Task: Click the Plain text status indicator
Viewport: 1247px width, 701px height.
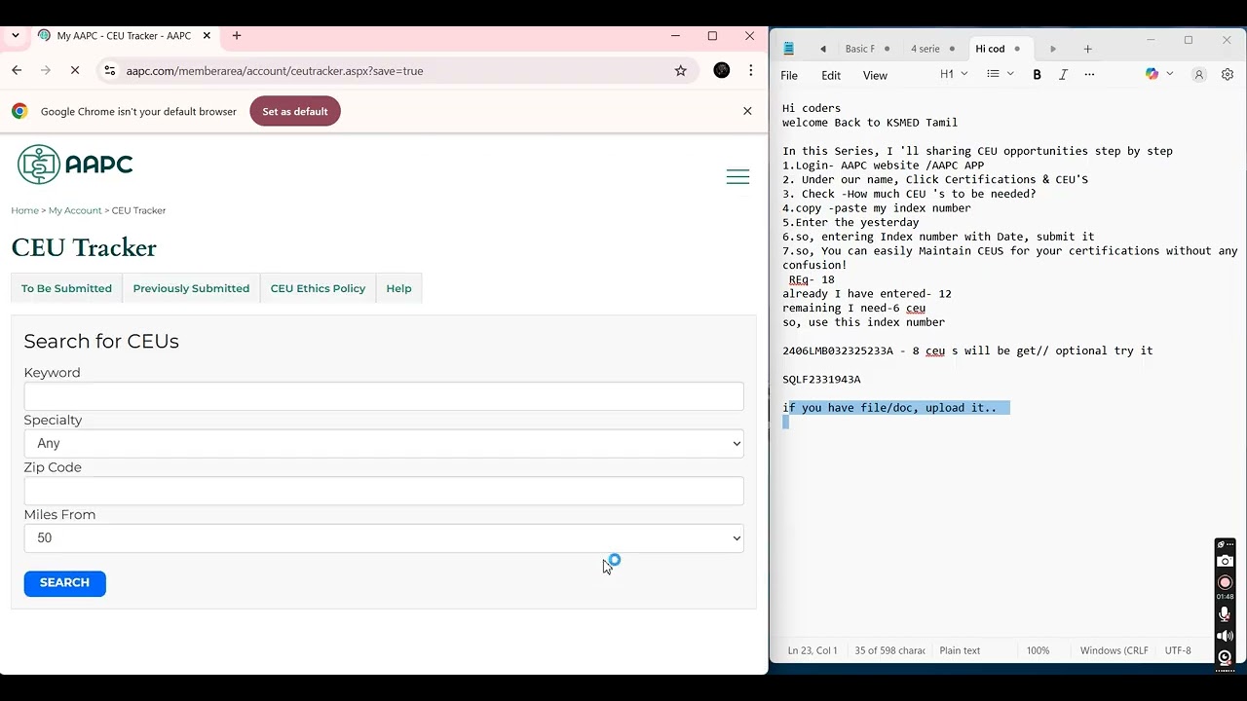Action: tap(960, 650)
